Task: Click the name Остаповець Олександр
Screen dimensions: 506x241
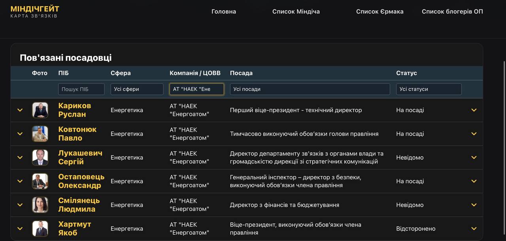Action: click(x=81, y=181)
